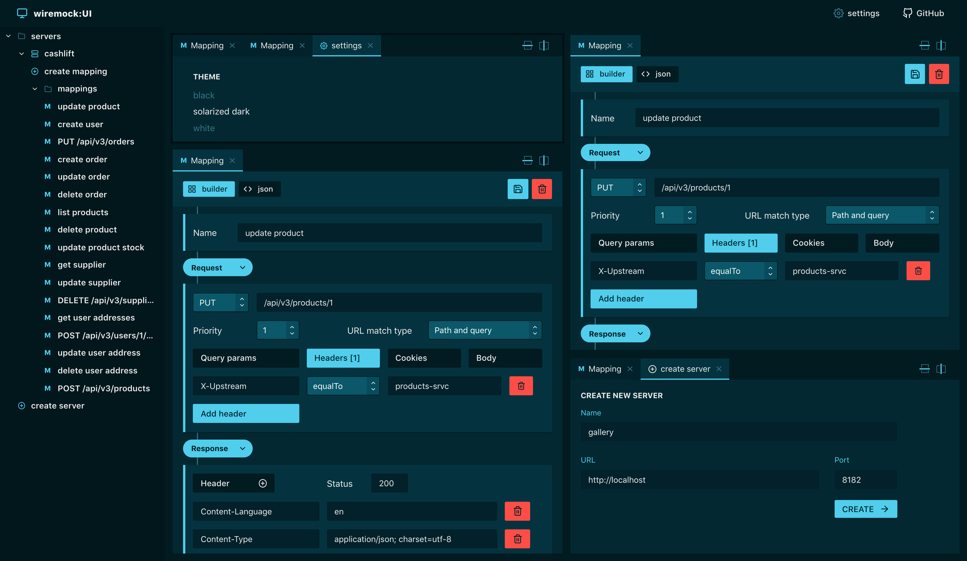Switch to the create server tab
The width and height of the screenshot is (967, 561).
point(685,369)
